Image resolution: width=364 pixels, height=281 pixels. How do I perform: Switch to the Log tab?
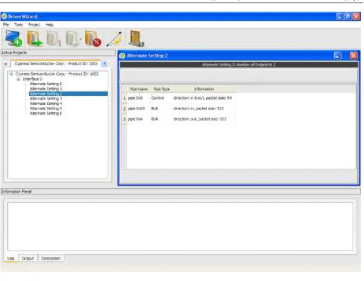(x=10, y=259)
